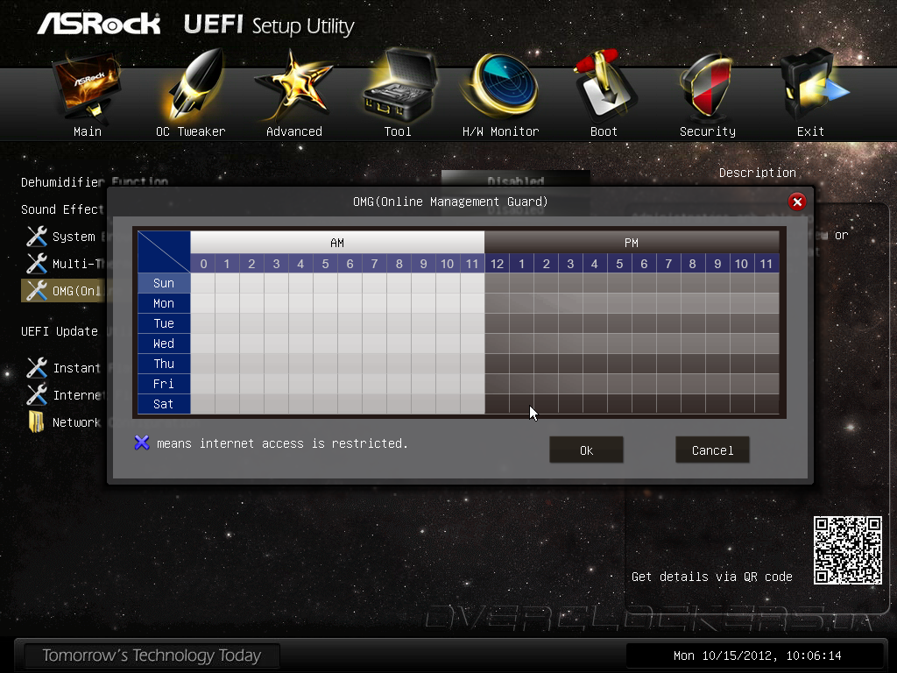Restrict Wednesday at 9 AM cell
Screen dimensions: 897x673
(423, 344)
